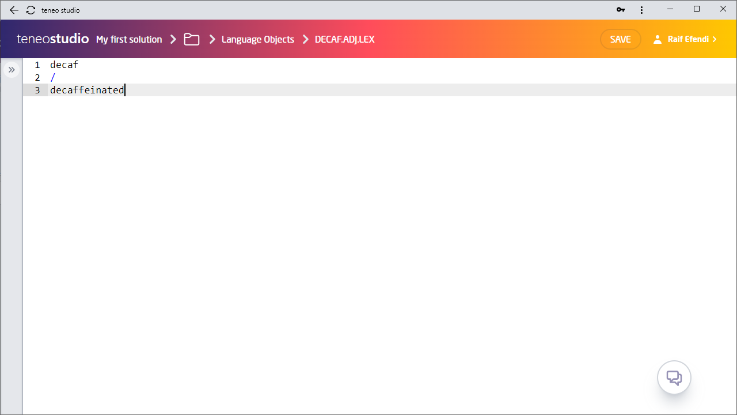Select line number 3 in the editor

coord(37,90)
